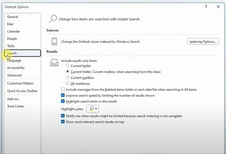Click the 'Change the Outlook stores indexed' text
The height and width of the screenshot is (154, 226).
[100, 41]
